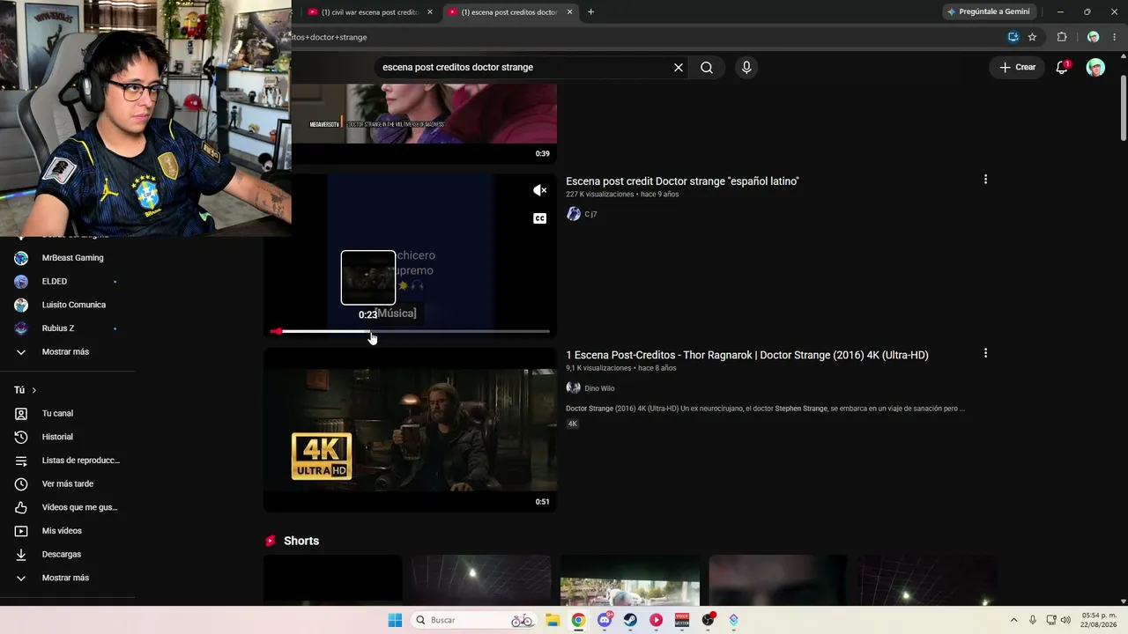This screenshot has width=1128, height=634.
Task: Open Discord from the taskbar
Action: point(605,620)
